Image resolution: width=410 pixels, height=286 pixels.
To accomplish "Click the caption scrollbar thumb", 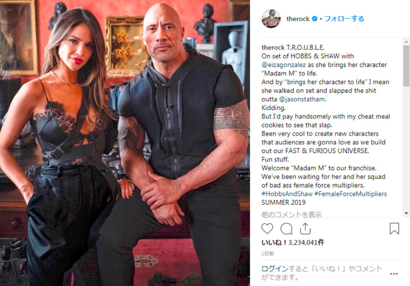I will [x=406, y=66].
